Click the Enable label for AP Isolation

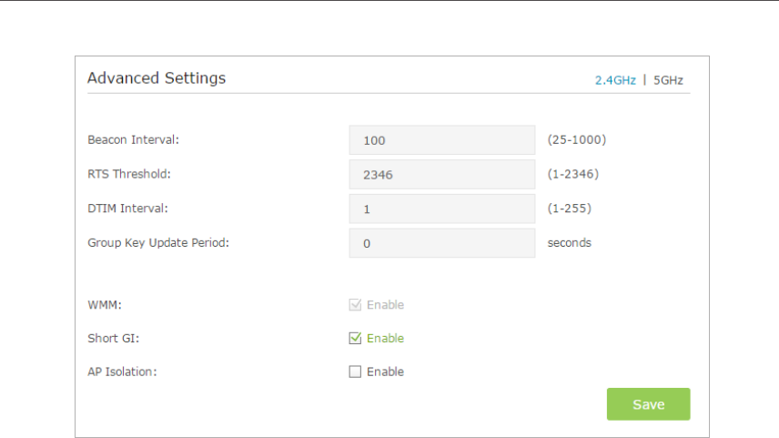pos(385,372)
